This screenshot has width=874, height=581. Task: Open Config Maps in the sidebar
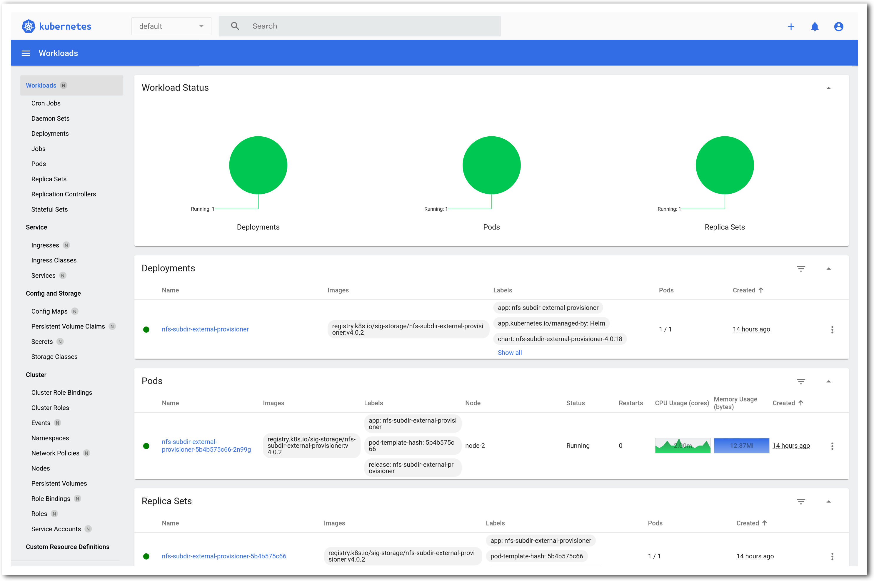tap(49, 311)
